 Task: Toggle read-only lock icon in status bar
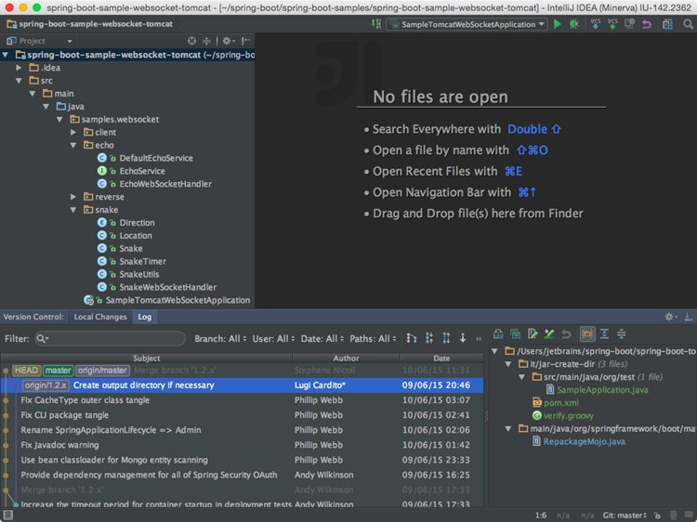pos(657,515)
